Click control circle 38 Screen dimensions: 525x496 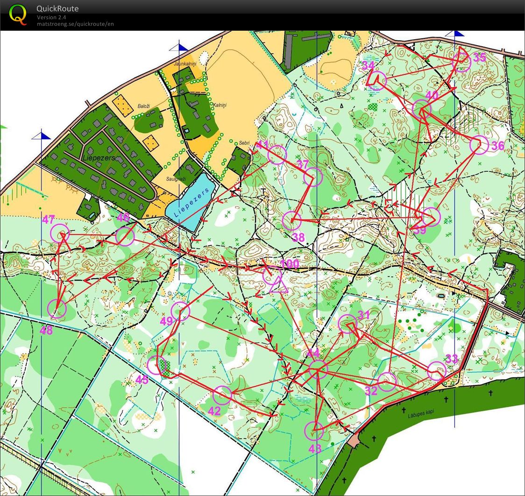point(291,221)
